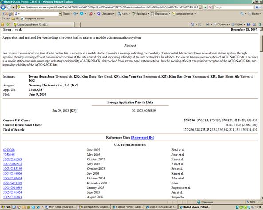Viewport: 263px width, 210px height.
Task: Open the GB links folder
Action: [x=15, y=19]
